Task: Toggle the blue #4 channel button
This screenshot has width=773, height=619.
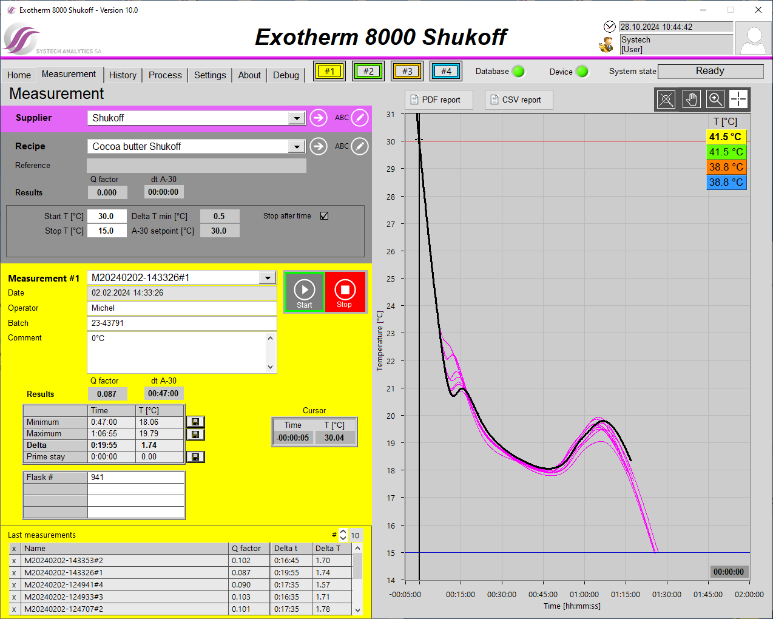Action: coord(446,71)
